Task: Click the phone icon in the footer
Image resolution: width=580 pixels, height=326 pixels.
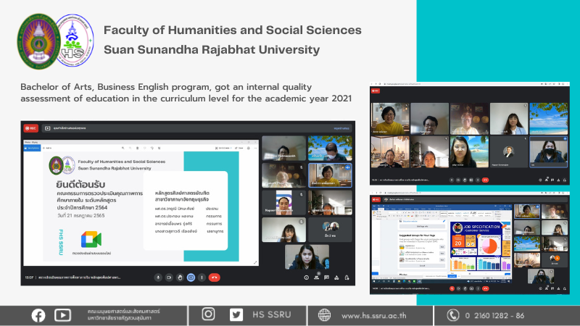Action: [x=453, y=314]
